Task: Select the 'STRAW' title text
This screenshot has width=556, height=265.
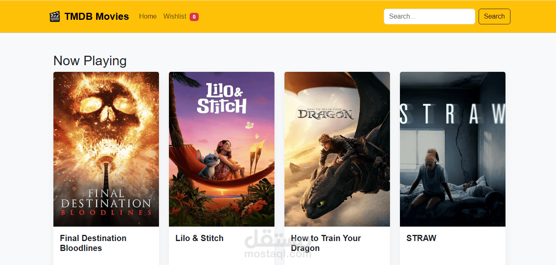Action: coord(421,238)
